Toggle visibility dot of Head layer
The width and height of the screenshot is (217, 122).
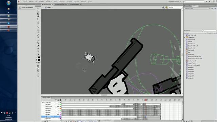(56, 110)
